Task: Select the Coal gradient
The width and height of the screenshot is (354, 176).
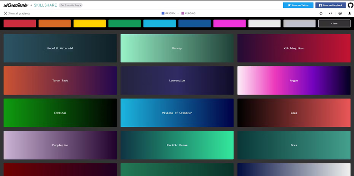Action: (294, 113)
